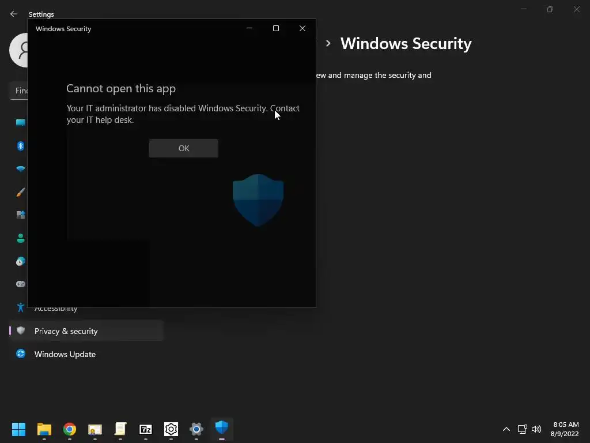Show hidden icons in the system tray
590x443 pixels.
506,429
